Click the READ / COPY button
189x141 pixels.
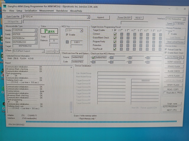(173, 89)
